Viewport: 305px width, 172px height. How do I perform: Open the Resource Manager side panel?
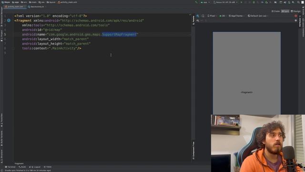[1, 17]
